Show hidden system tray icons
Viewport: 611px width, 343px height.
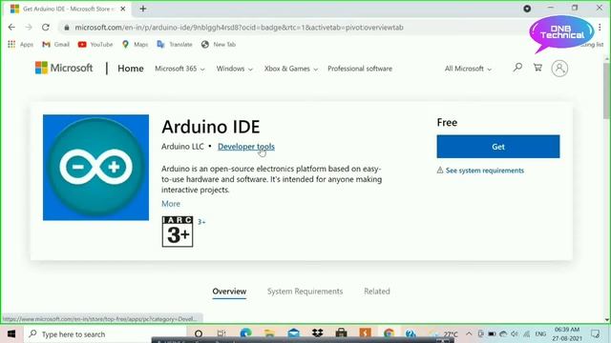[x=469, y=334]
